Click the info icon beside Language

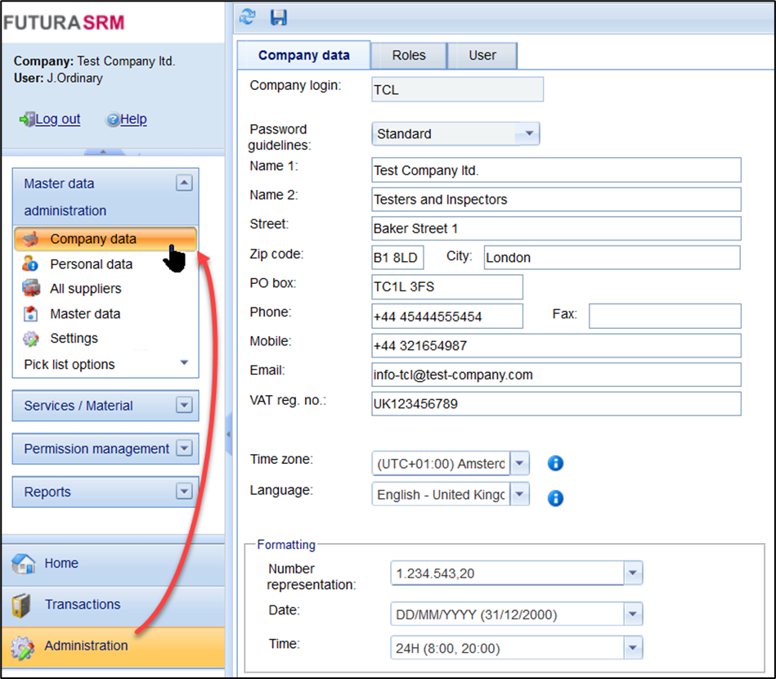(555, 497)
